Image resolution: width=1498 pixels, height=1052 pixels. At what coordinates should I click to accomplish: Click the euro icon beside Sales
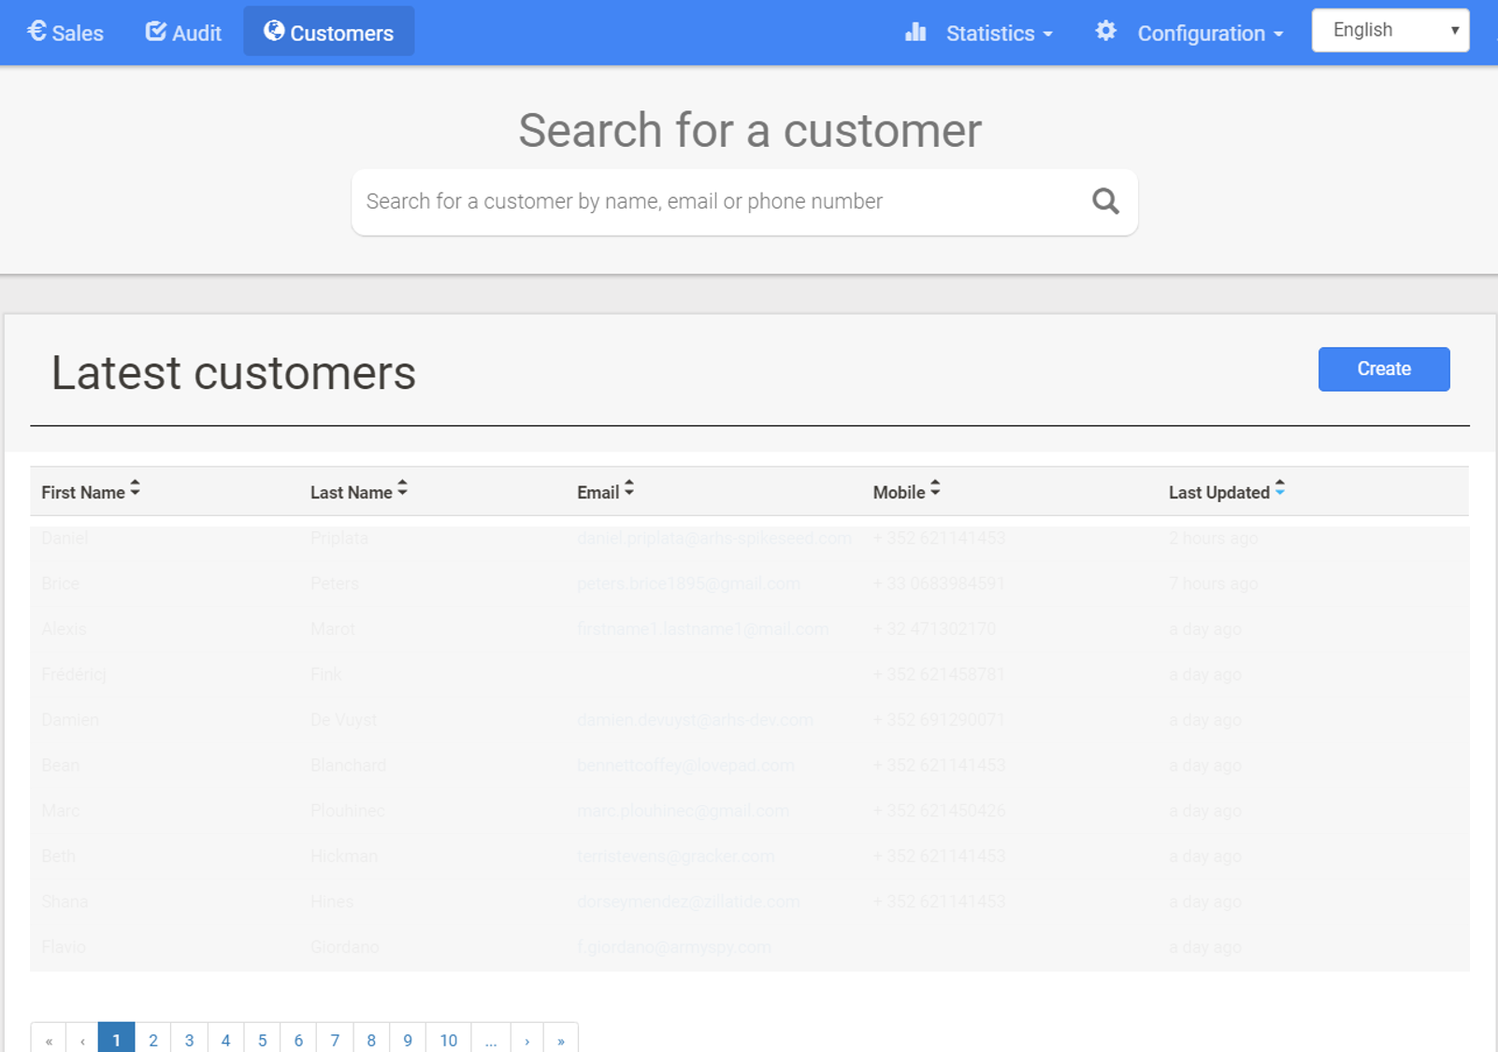[36, 30]
